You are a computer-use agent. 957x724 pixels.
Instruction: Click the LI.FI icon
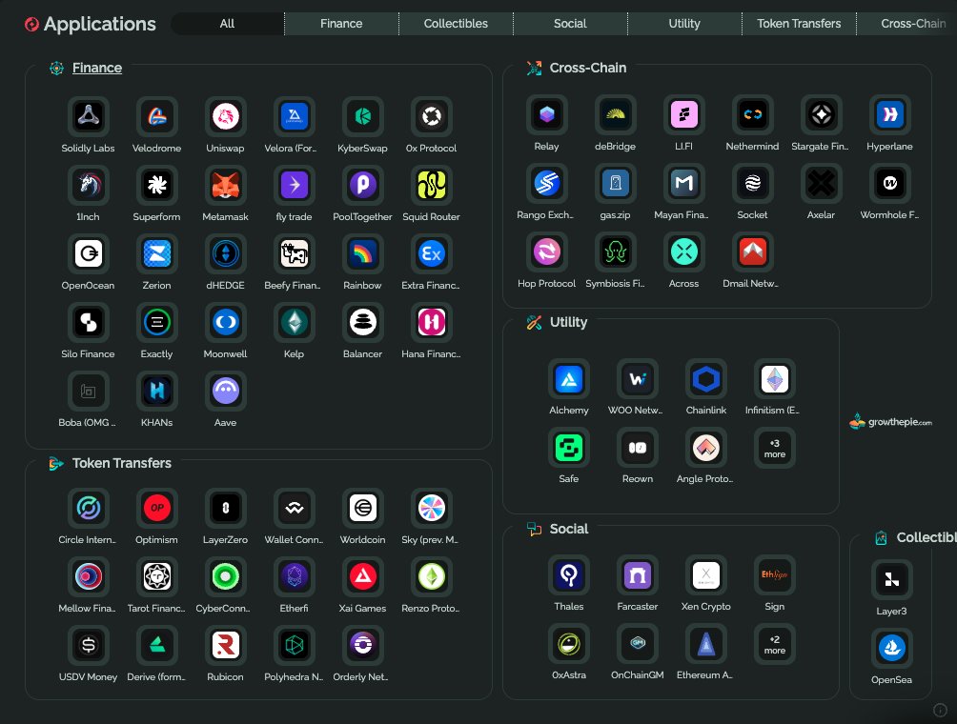[x=684, y=114]
